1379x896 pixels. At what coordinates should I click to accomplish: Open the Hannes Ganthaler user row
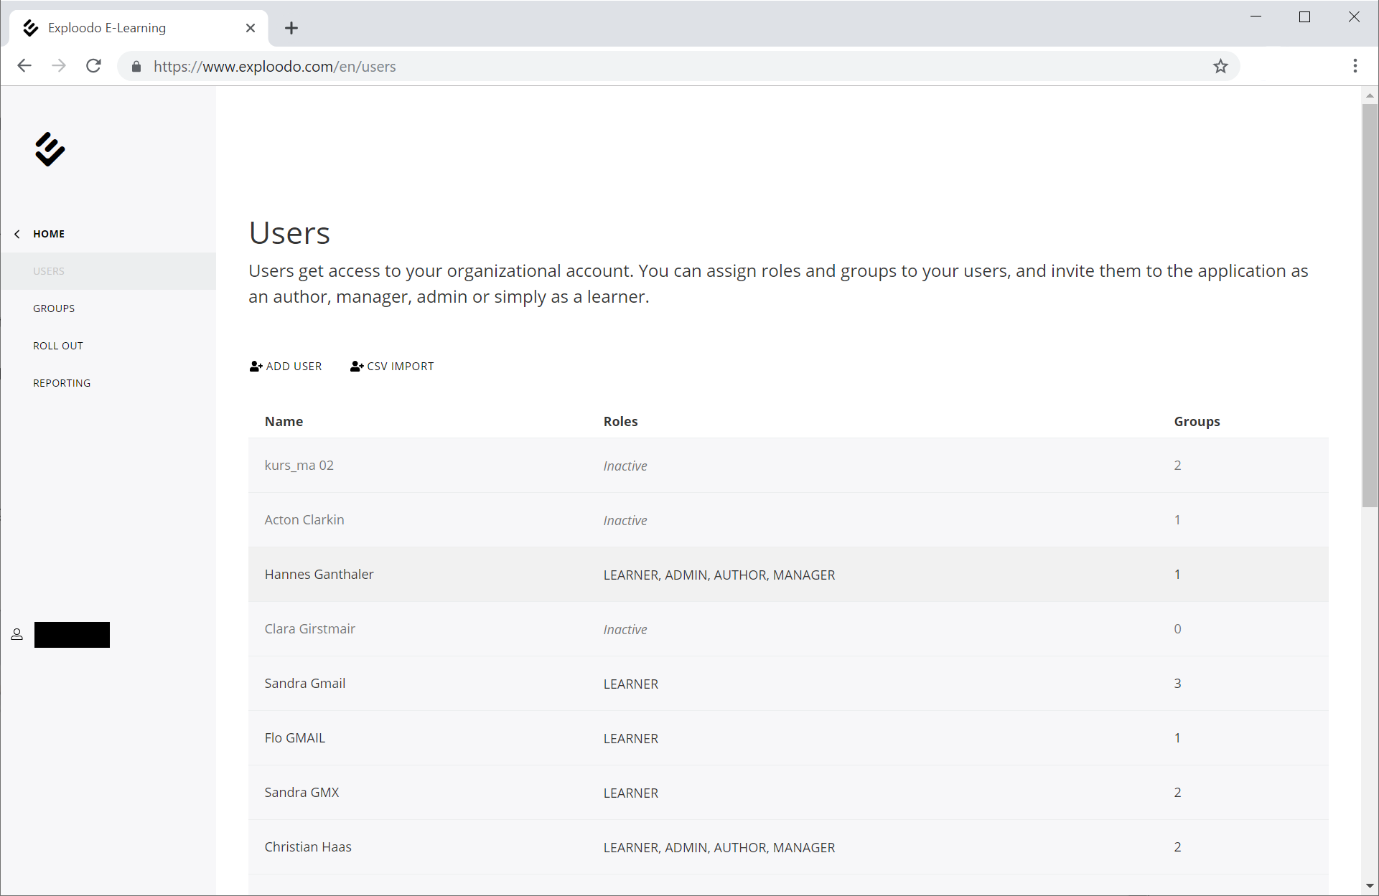click(319, 575)
